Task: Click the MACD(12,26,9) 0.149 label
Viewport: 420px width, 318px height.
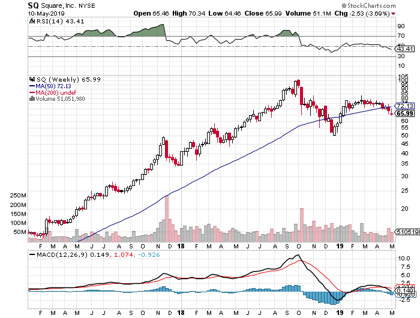Action: pos(73,255)
